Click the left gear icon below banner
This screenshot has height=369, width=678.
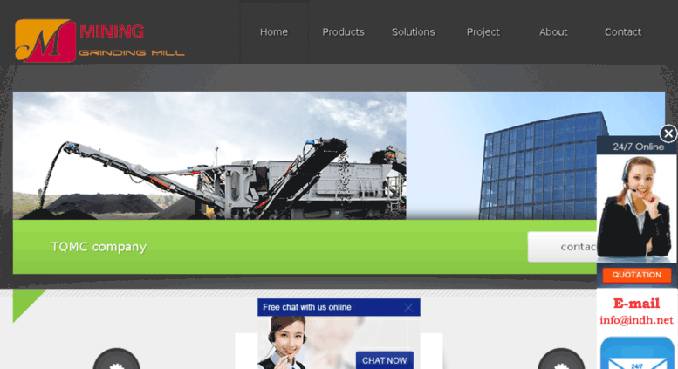tap(116, 359)
